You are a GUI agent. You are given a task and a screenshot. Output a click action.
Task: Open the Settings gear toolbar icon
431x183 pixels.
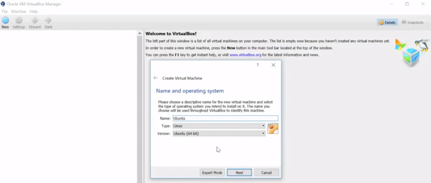(19, 22)
